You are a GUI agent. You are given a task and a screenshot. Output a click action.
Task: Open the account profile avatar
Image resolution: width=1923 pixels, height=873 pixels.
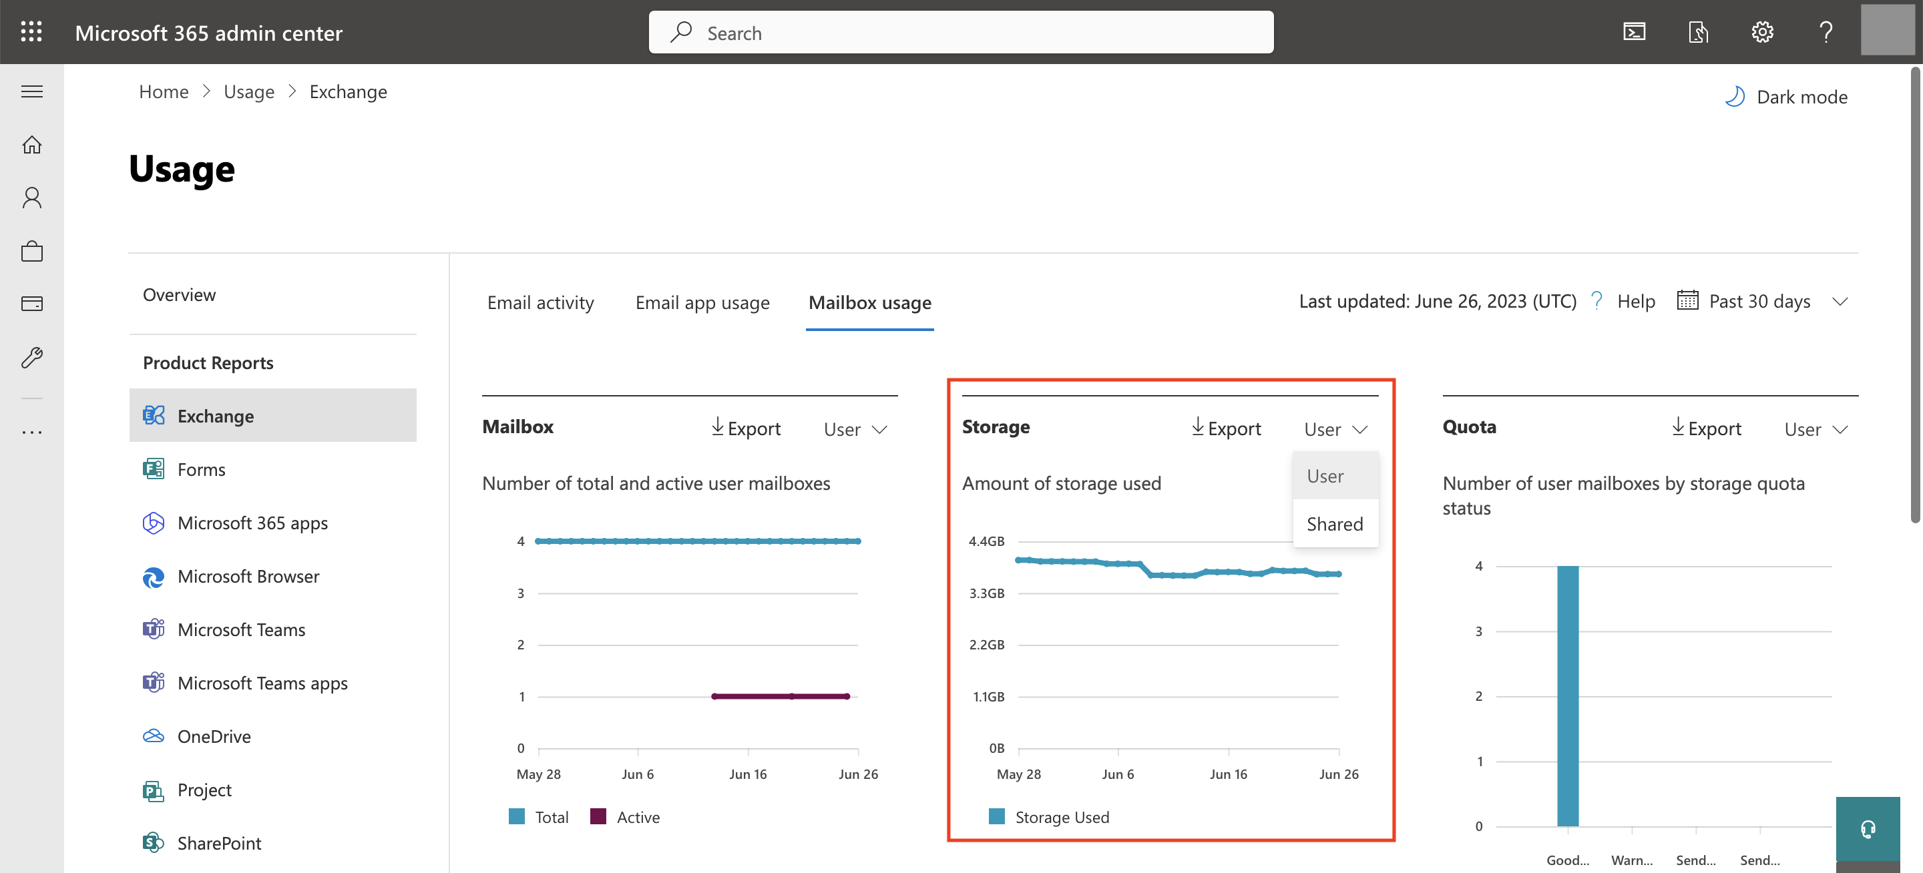pyautogui.click(x=1888, y=30)
